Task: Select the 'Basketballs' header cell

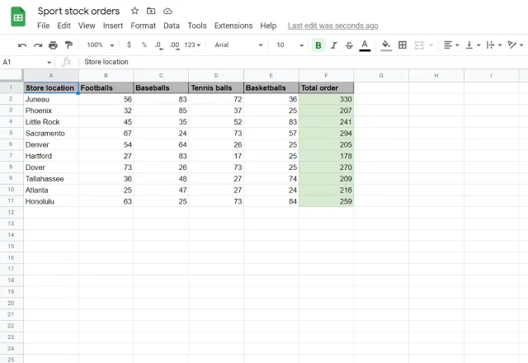Action: click(271, 87)
